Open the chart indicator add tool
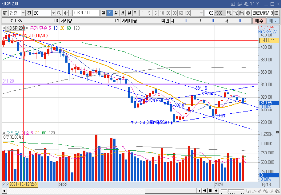The height and width of the screenshot is (195, 281). (x=229, y=13)
